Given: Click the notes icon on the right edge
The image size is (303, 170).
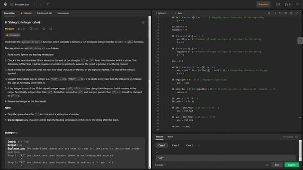Looking at the screenshot, I should [300, 41].
